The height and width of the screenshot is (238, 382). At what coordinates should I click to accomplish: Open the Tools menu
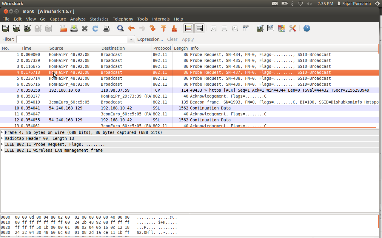click(x=143, y=19)
